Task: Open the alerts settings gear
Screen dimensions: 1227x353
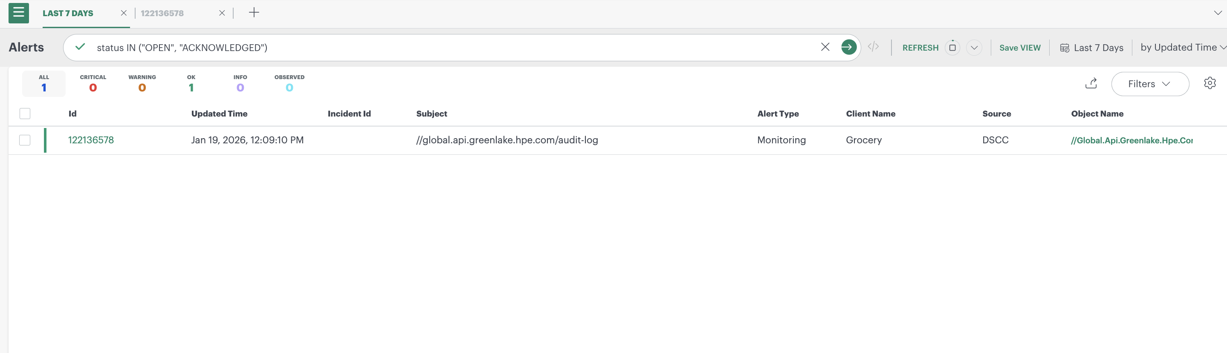Action: (1210, 83)
